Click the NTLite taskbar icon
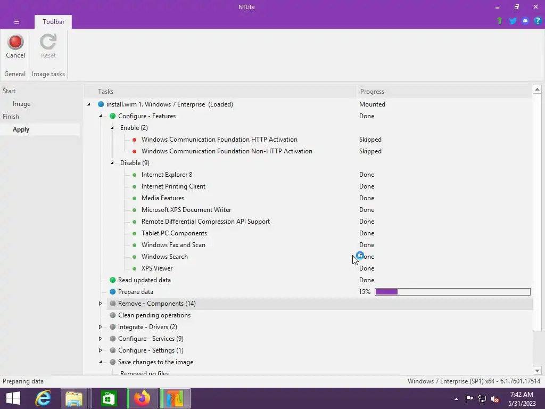 [x=175, y=398]
